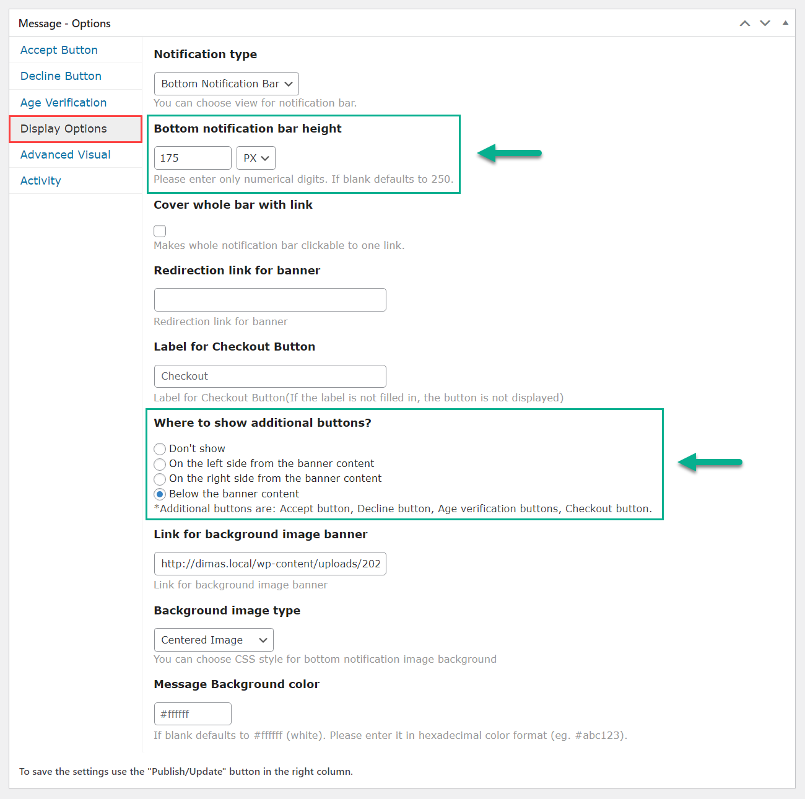Viewport: 805px width, 799px height.
Task: Move Message Options panel up
Action: coord(745,24)
